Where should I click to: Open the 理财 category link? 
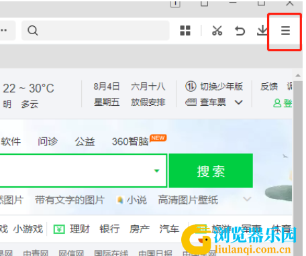72,229
